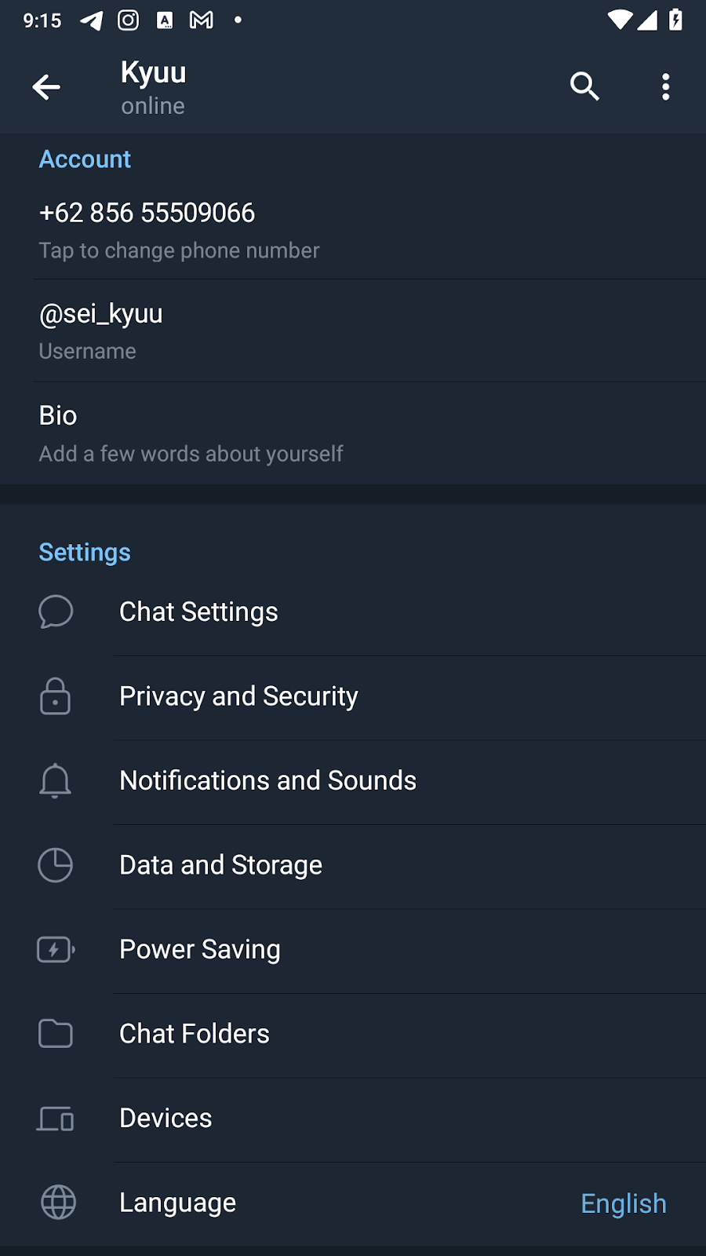This screenshot has width=706, height=1256.
Task: Click the Chat Settings speech bubble icon
Action: (x=56, y=612)
